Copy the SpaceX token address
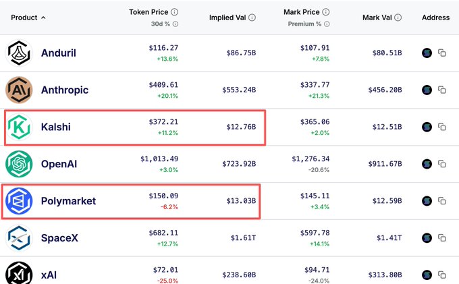The height and width of the screenshot is (284, 459). coord(442,237)
